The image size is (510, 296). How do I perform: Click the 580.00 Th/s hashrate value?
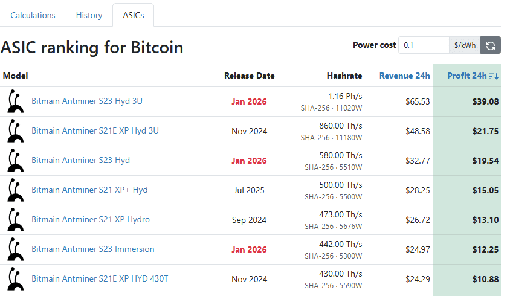(341, 156)
